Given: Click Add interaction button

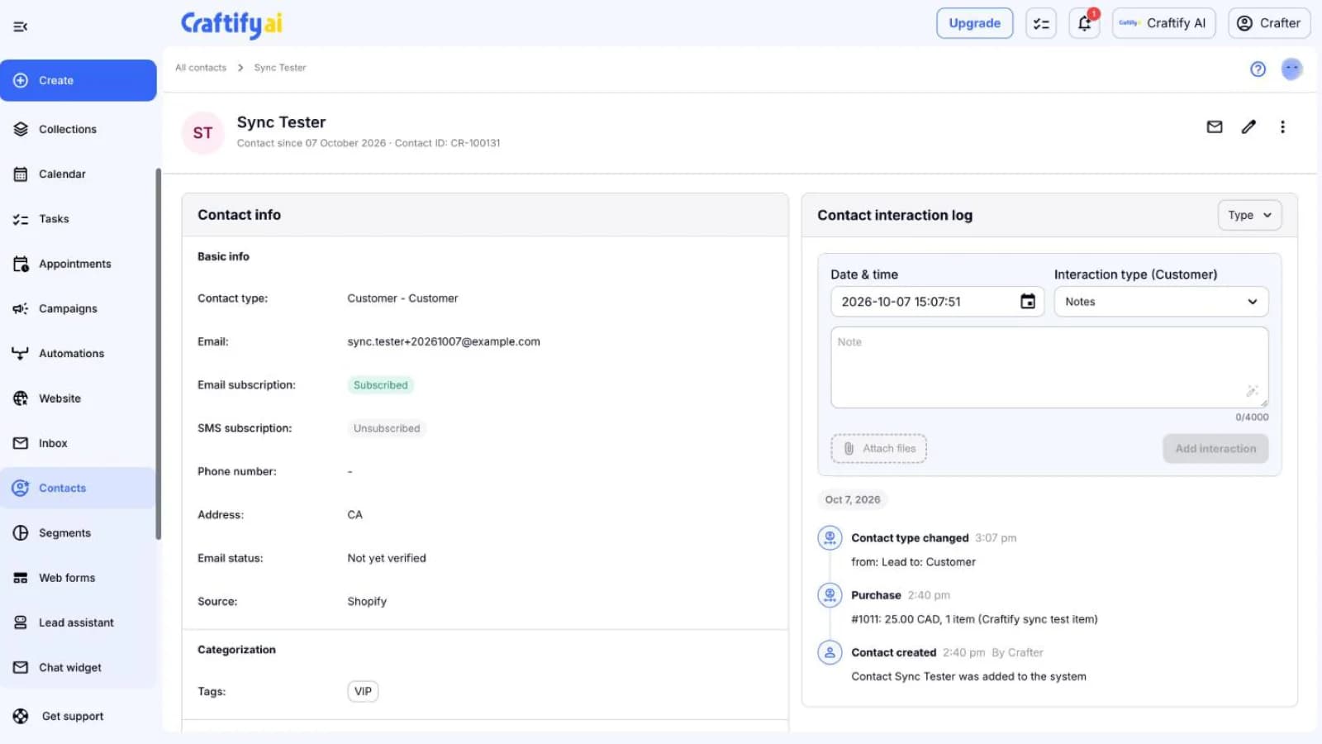Looking at the screenshot, I should click(1215, 448).
